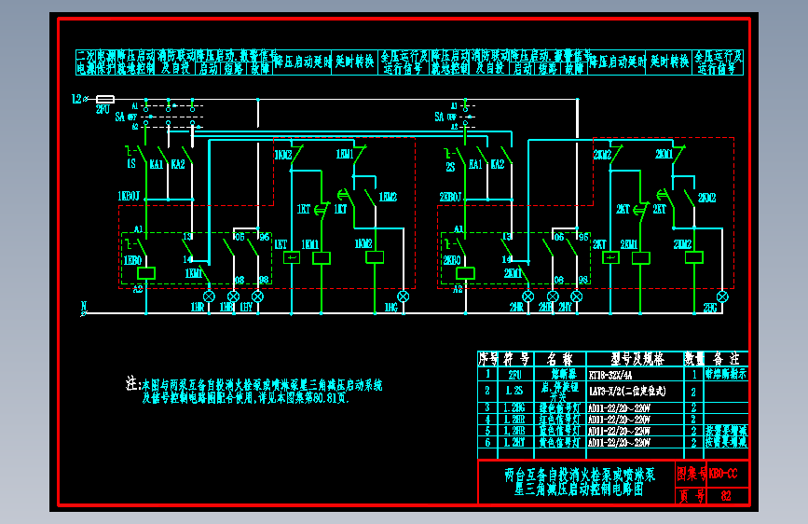This screenshot has height=524, width=808.
Task: Click the 页号 title block label
Action: tap(691, 496)
